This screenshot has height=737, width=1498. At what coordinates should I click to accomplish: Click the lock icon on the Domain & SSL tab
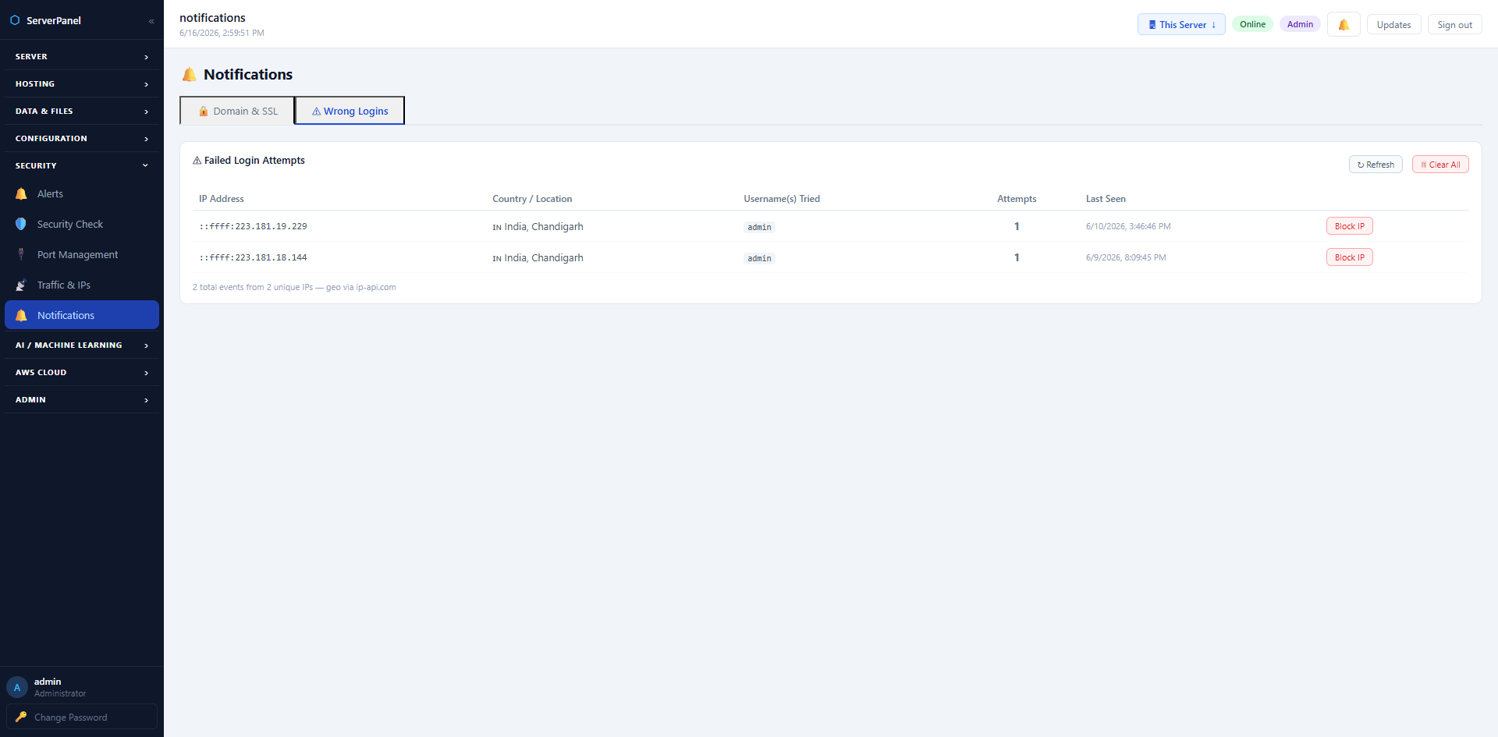coord(204,112)
